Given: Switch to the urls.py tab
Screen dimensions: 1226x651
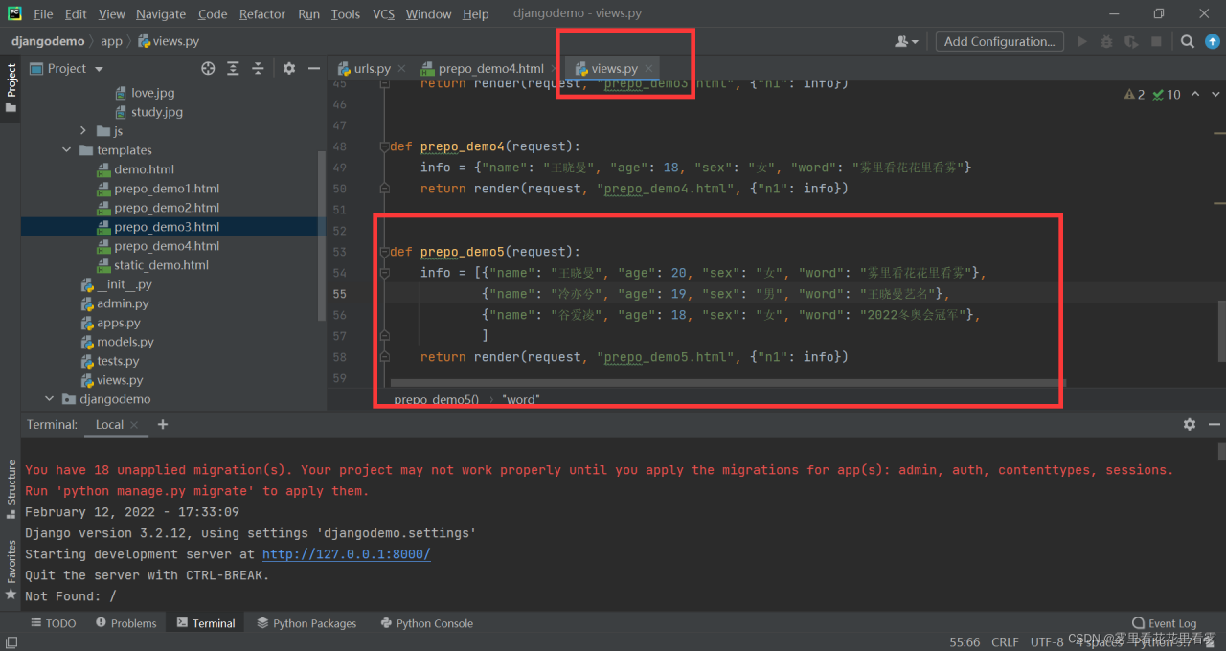Looking at the screenshot, I should click(372, 69).
